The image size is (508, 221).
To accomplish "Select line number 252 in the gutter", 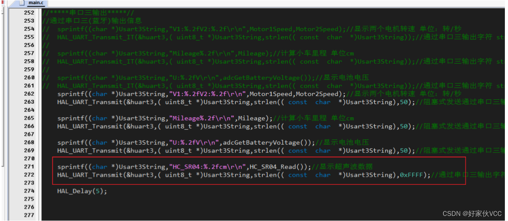I will pyautogui.click(x=29, y=13).
